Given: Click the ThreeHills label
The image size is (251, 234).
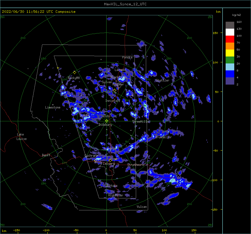Looking at the screenshot, I should click(140, 122).
